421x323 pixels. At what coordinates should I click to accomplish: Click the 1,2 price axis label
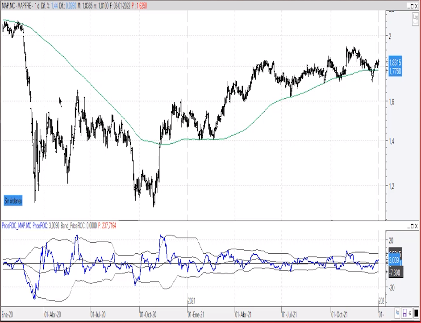click(x=392, y=186)
